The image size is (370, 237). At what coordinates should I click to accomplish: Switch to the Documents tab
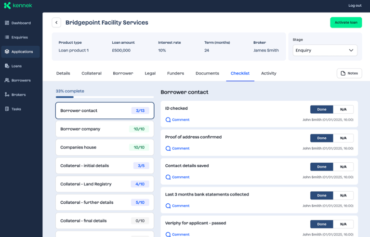[207, 73]
